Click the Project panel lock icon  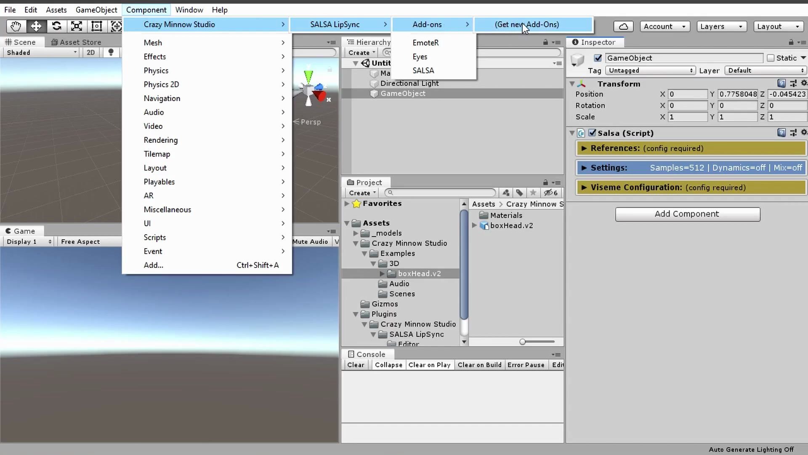point(545,182)
